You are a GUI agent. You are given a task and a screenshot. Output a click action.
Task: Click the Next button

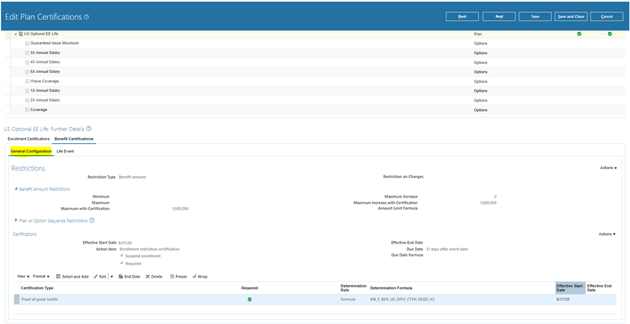[499, 17]
